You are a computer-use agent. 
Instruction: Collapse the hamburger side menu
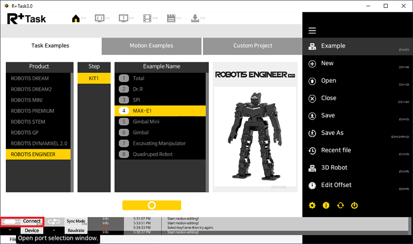coord(312,31)
